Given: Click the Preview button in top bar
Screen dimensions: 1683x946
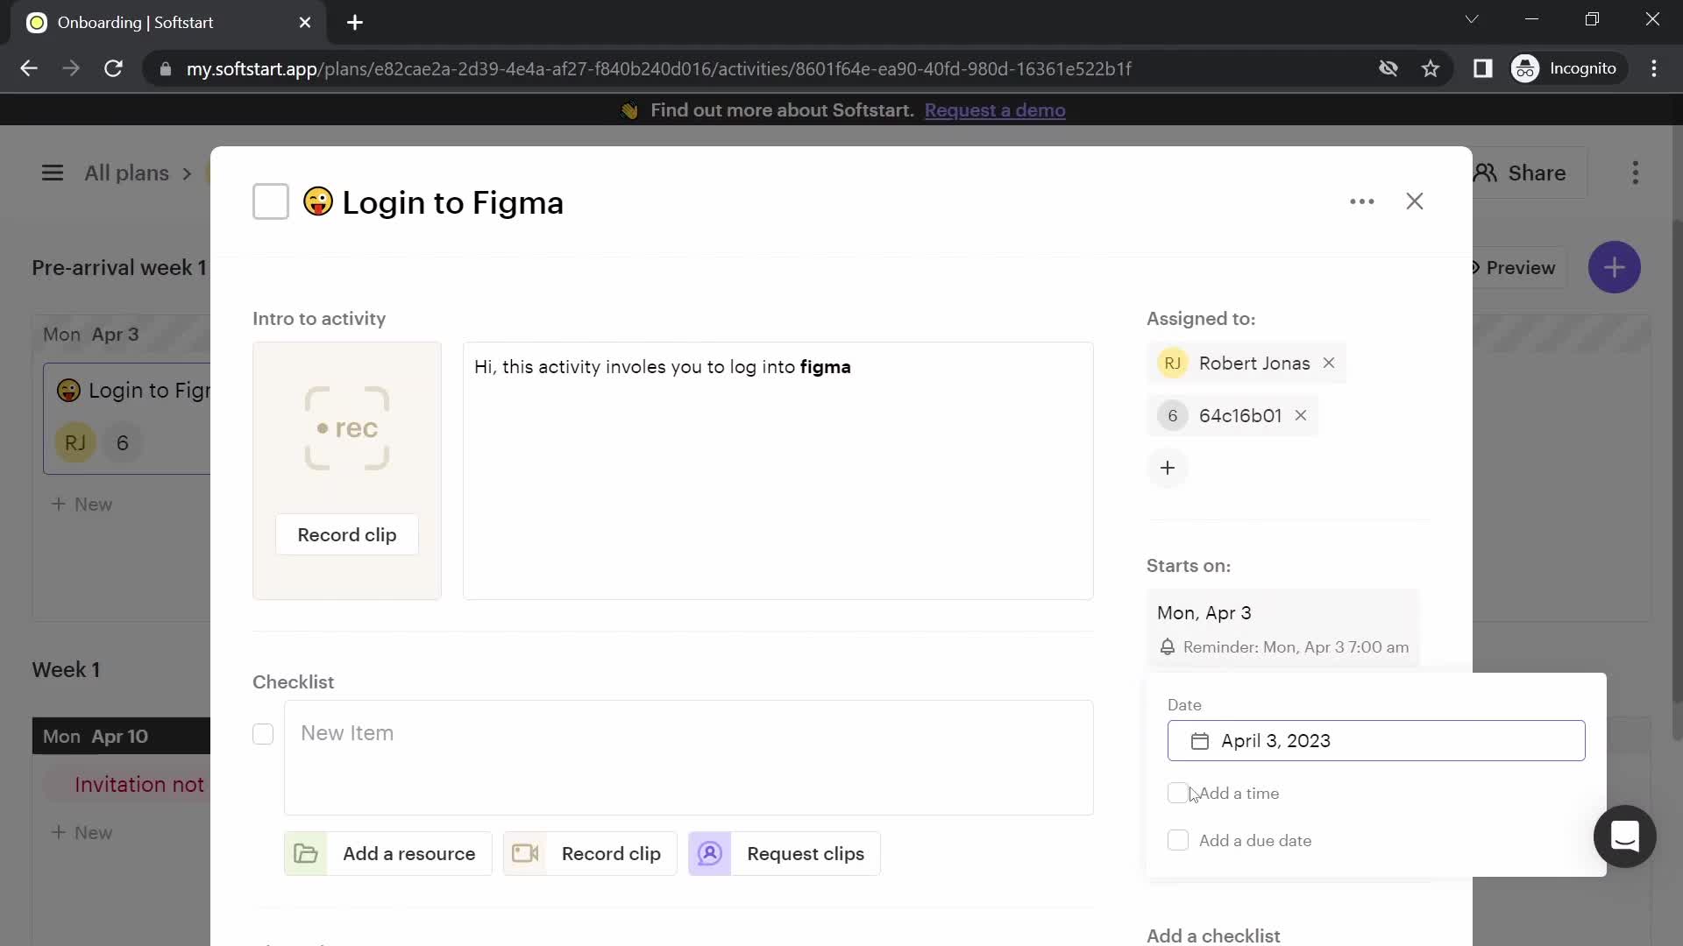Looking at the screenshot, I should click(x=1514, y=268).
